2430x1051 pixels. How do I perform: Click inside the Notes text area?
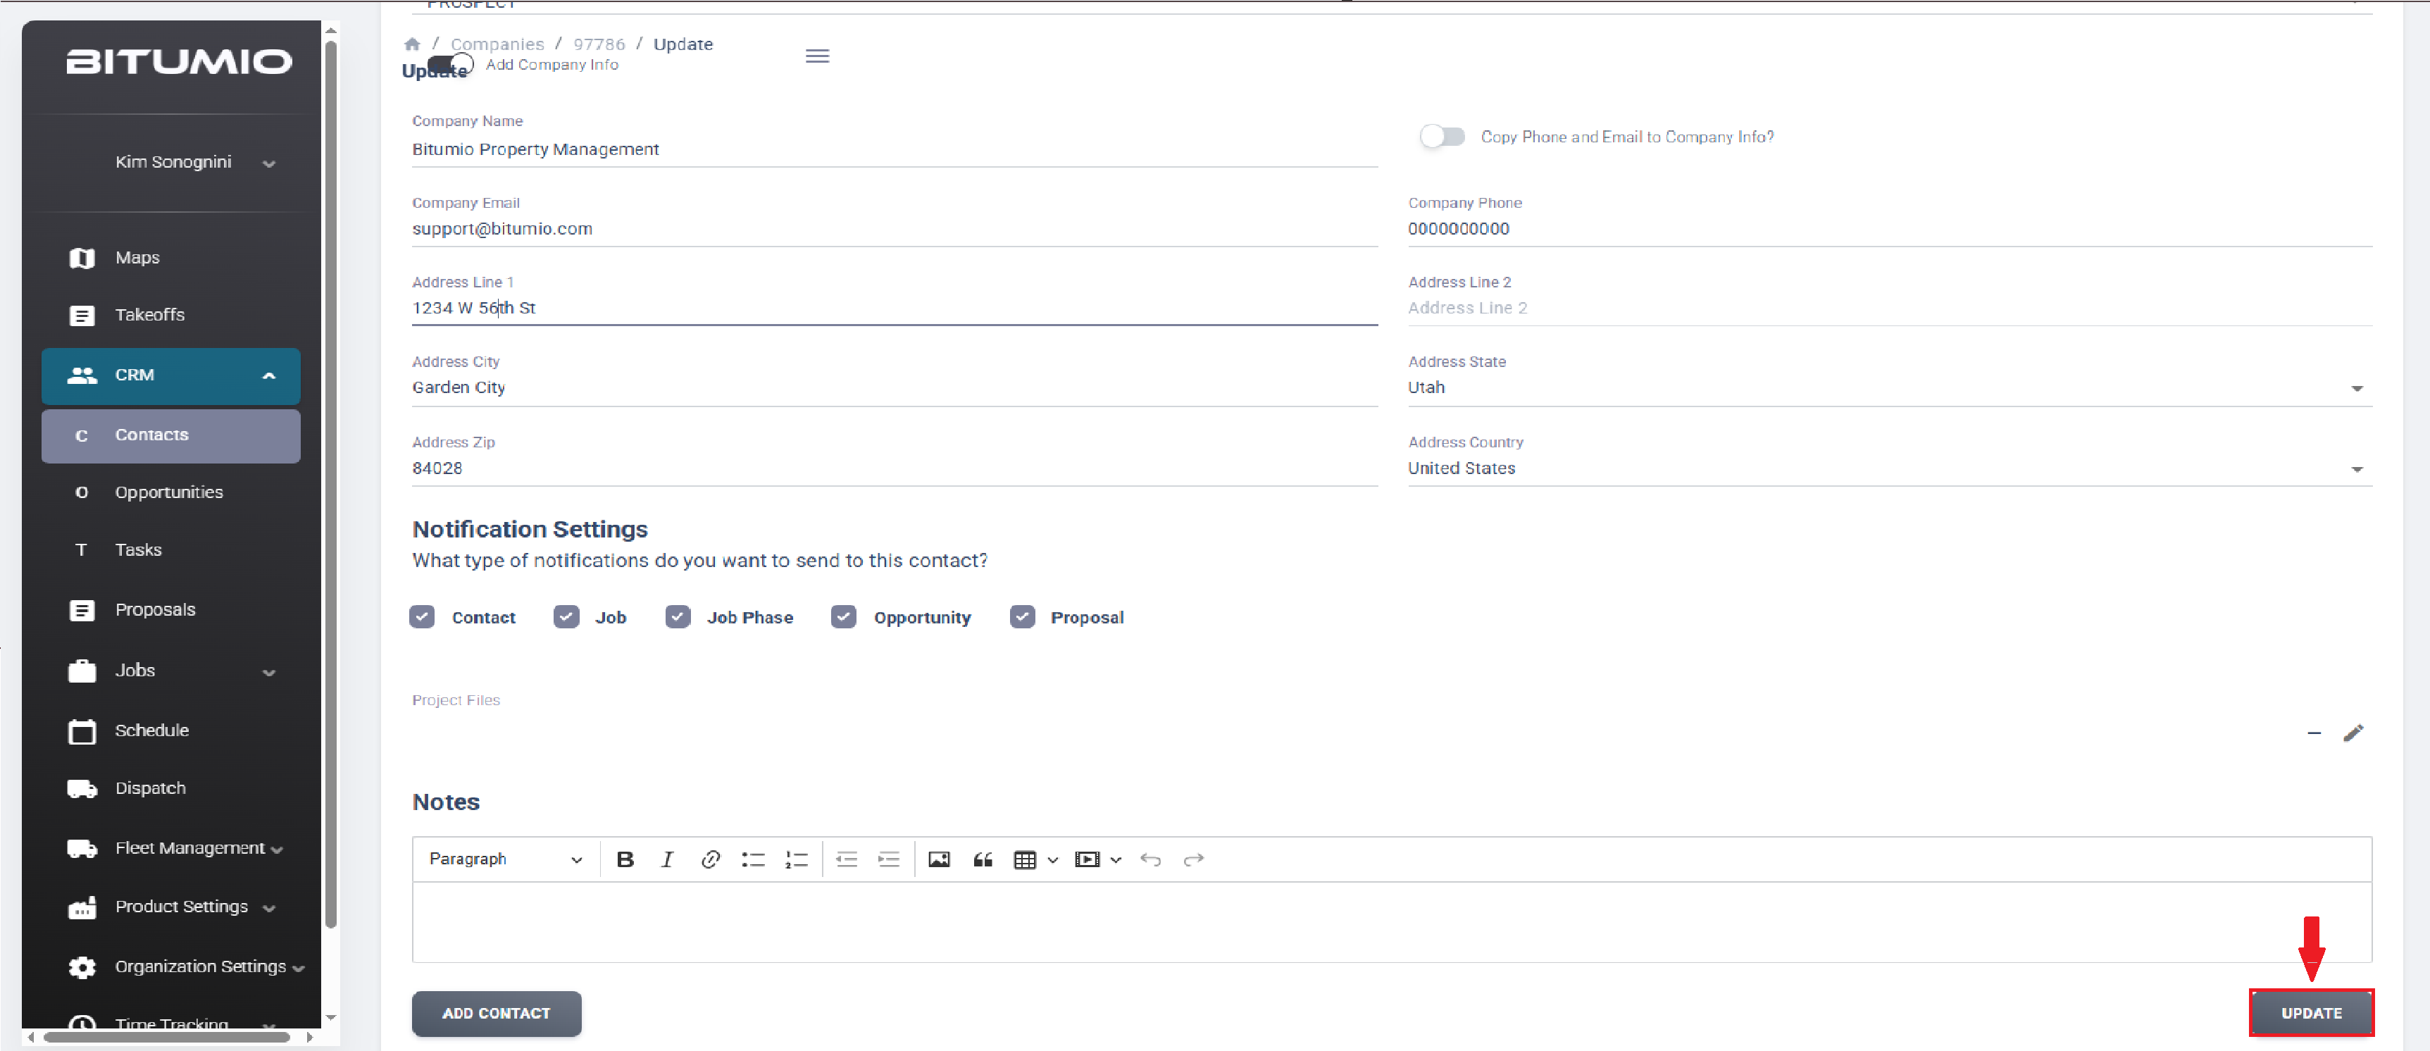[1391, 922]
